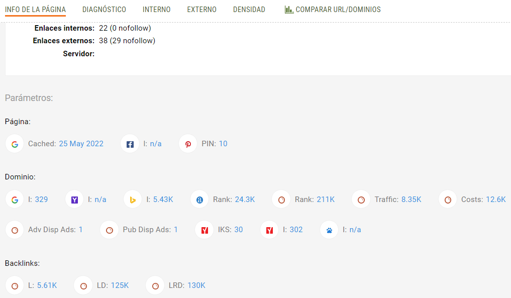Click the LRD backlinks value 130K
The image size is (511, 298).
(x=196, y=285)
